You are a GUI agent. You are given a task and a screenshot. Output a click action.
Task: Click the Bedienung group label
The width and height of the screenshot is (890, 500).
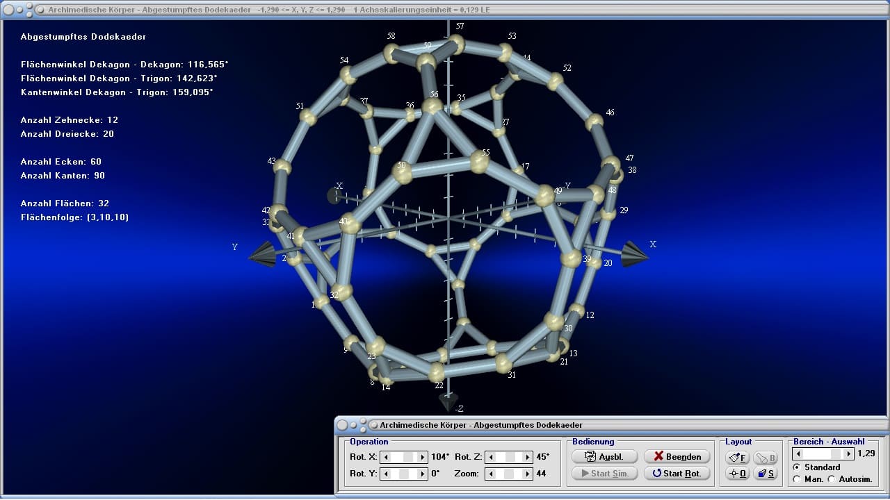click(x=593, y=442)
